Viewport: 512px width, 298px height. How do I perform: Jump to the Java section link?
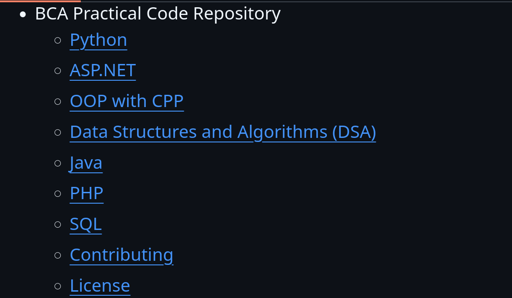86,163
